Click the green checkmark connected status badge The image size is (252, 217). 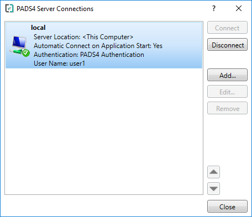point(26,53)
